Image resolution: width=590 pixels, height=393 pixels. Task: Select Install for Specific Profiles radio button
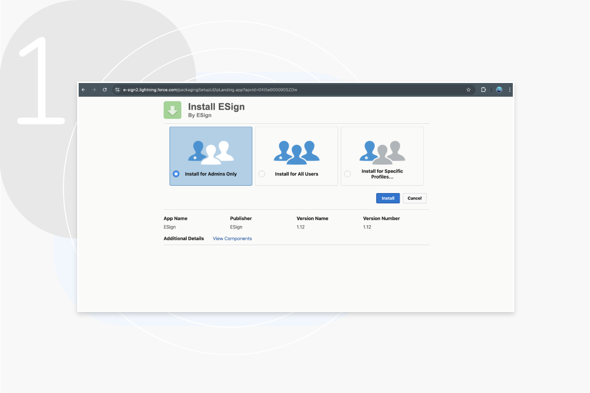(347, 174)
